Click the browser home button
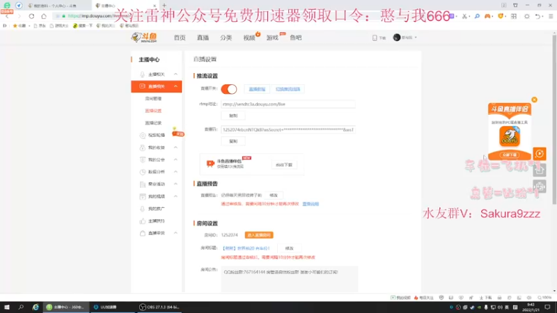 44,16
